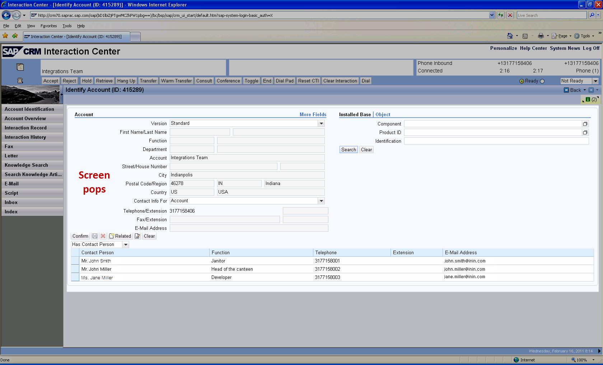Click the More Fields link

313,114
